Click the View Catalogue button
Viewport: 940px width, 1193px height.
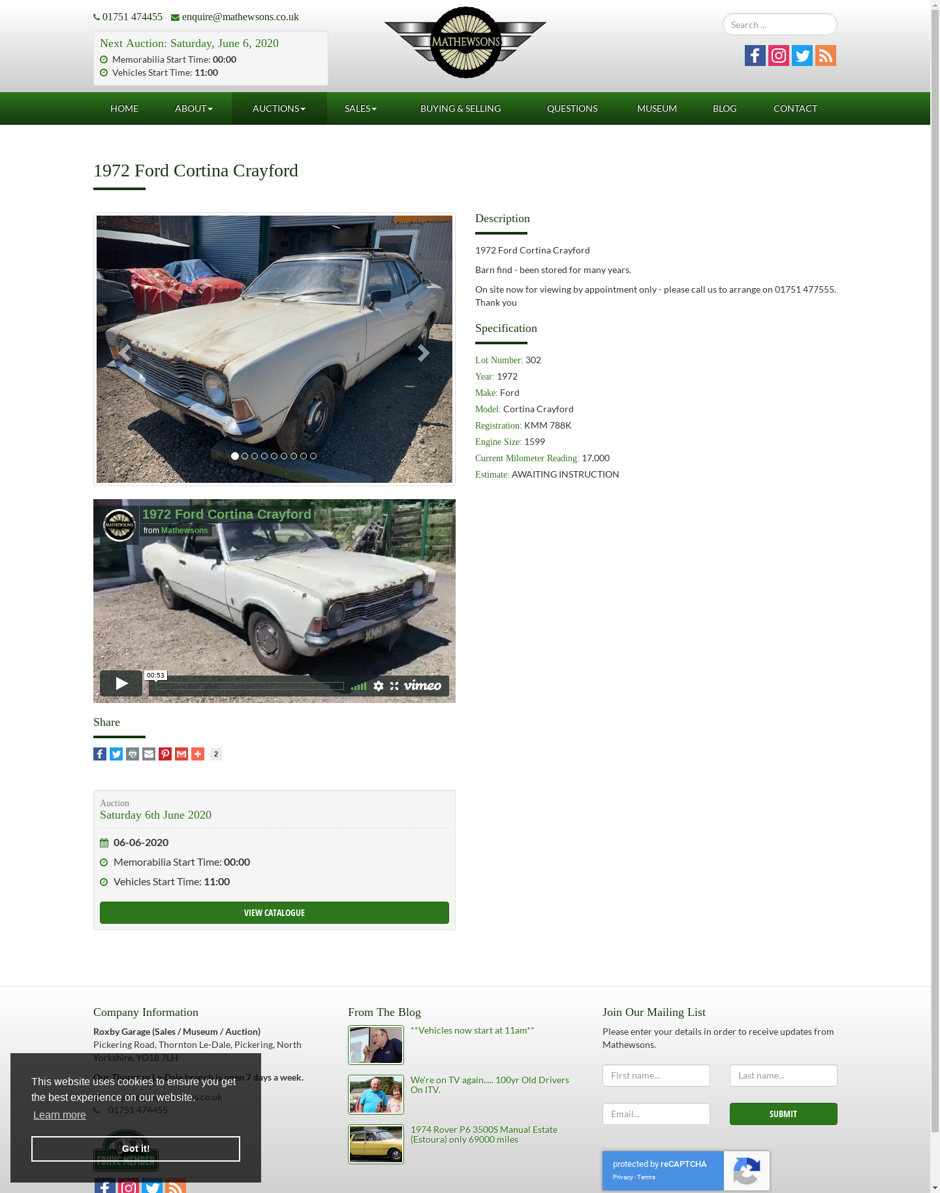point(274,913)
